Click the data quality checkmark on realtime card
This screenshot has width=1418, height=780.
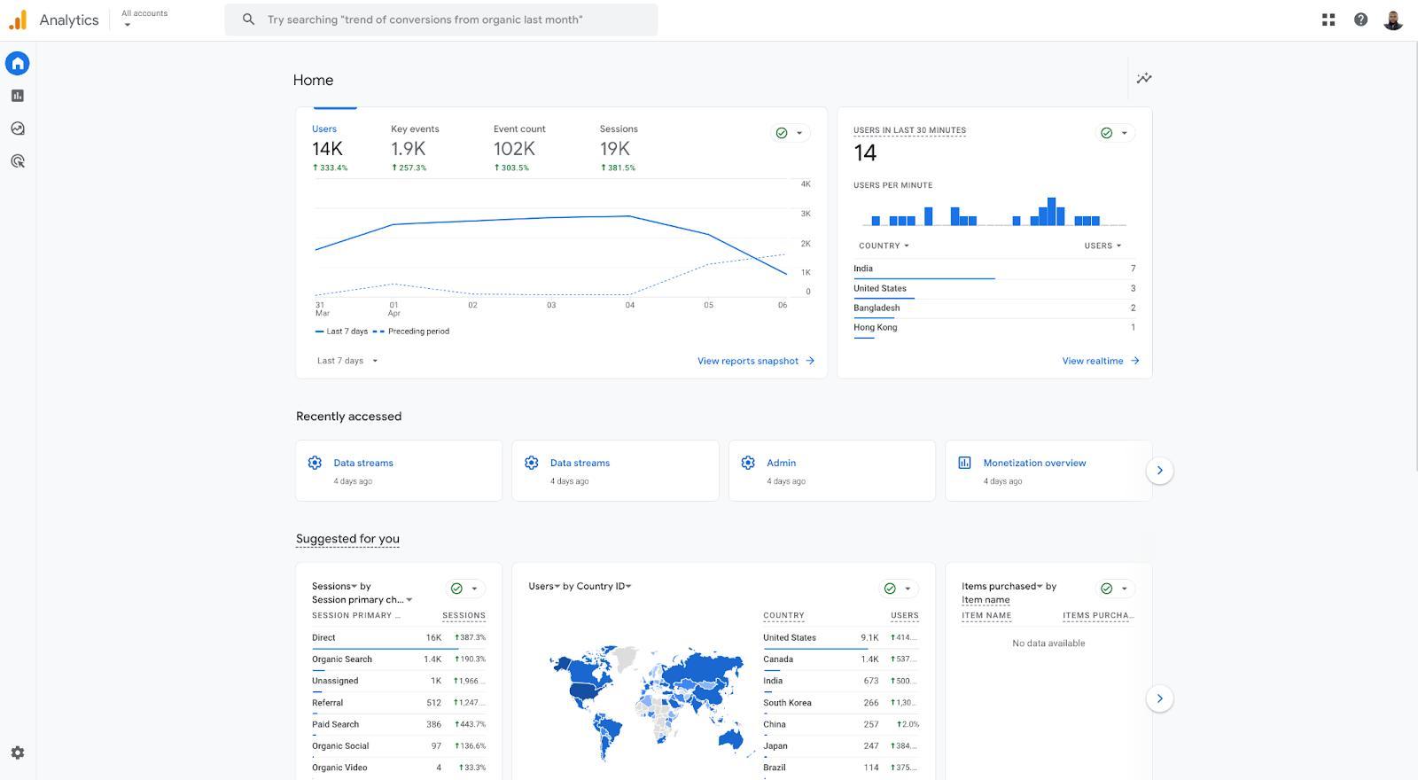[x=1106, y=133]
